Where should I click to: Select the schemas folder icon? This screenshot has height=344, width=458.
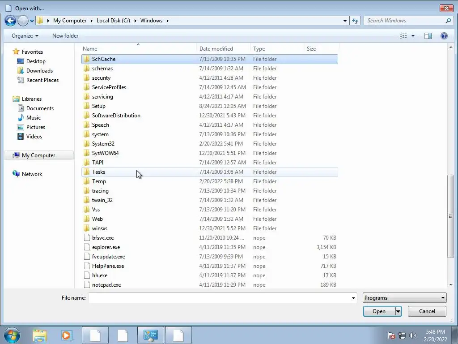[86, 69]
